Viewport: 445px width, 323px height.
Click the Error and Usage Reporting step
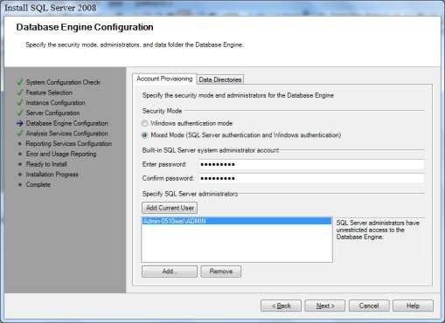pyautogui.click(x=61, y=154)
